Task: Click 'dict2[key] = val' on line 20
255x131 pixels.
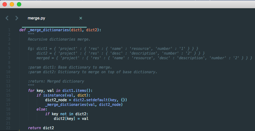Action: click(x=71, y=119)
